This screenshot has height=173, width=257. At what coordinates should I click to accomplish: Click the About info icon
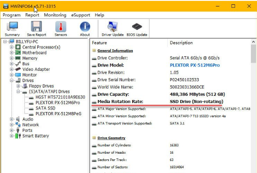click(x=85, y=27)
